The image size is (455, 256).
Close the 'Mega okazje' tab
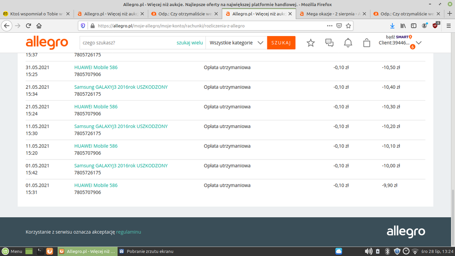(x=364, y=14)
